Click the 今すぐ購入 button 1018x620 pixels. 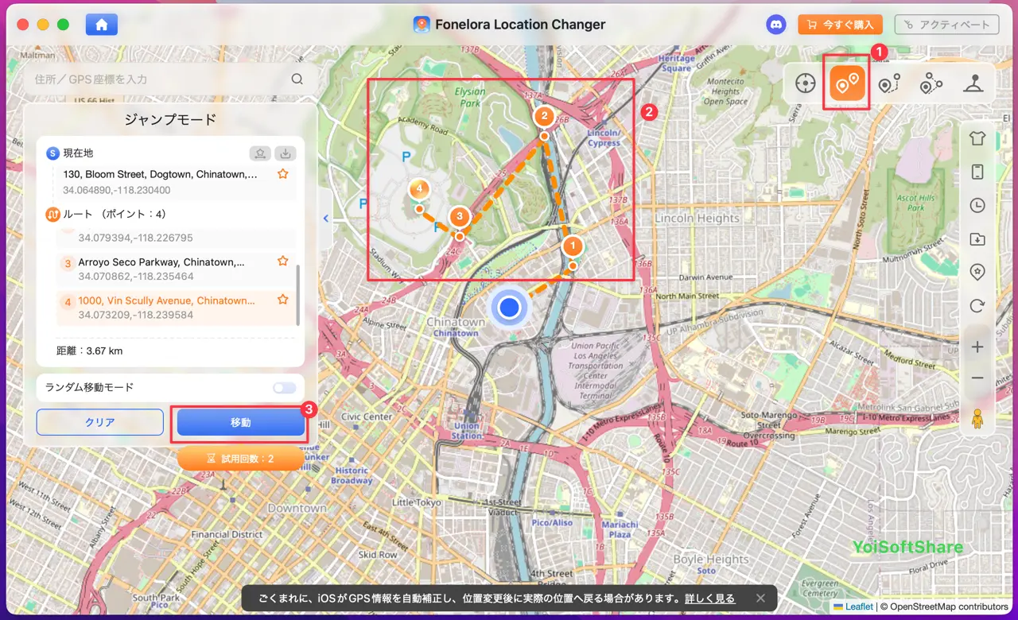click(841, 25)
